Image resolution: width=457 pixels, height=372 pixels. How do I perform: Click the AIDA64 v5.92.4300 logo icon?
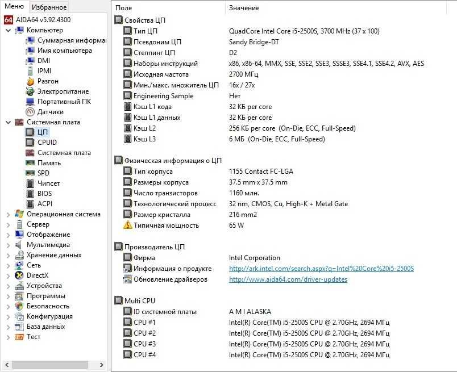coord(8,20)
